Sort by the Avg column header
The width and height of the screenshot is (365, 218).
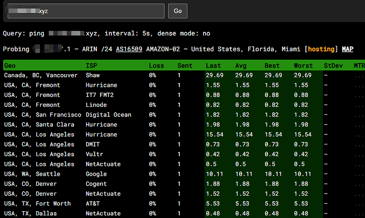[x=241, y=66]
